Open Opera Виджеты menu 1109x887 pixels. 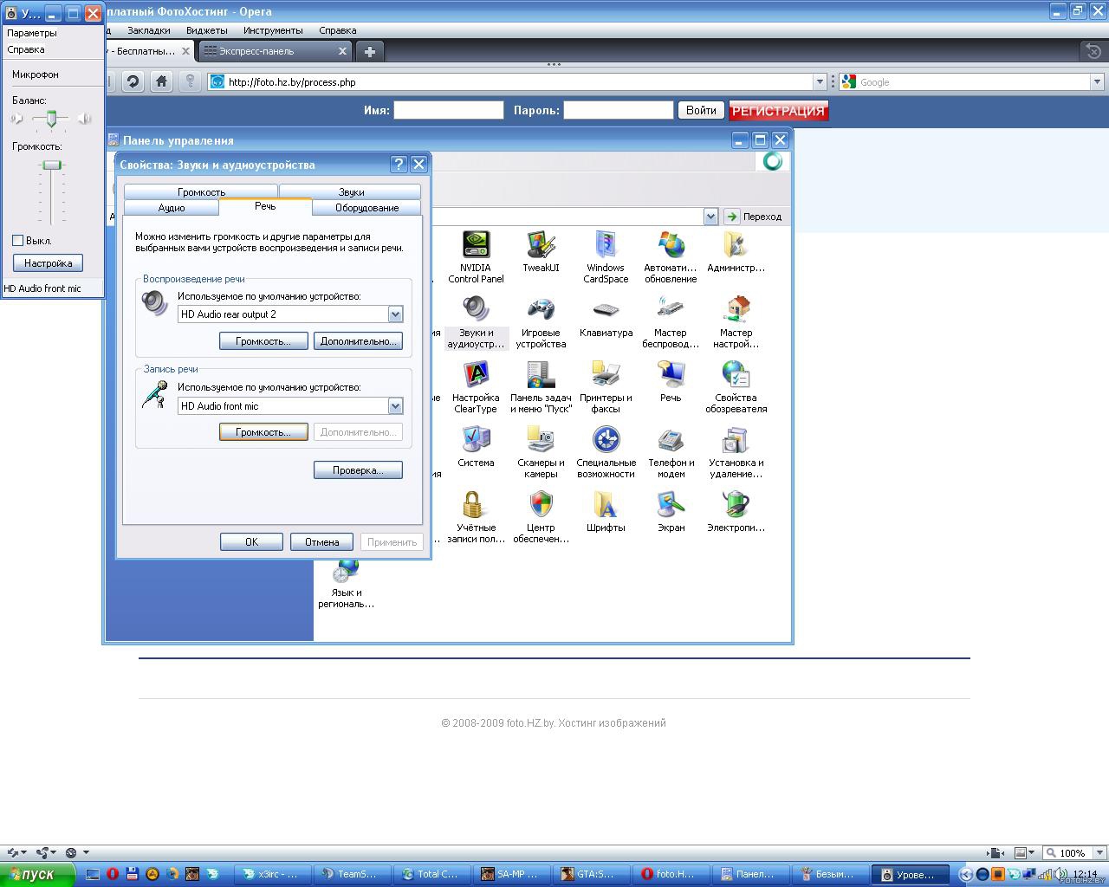pos(207,30)
